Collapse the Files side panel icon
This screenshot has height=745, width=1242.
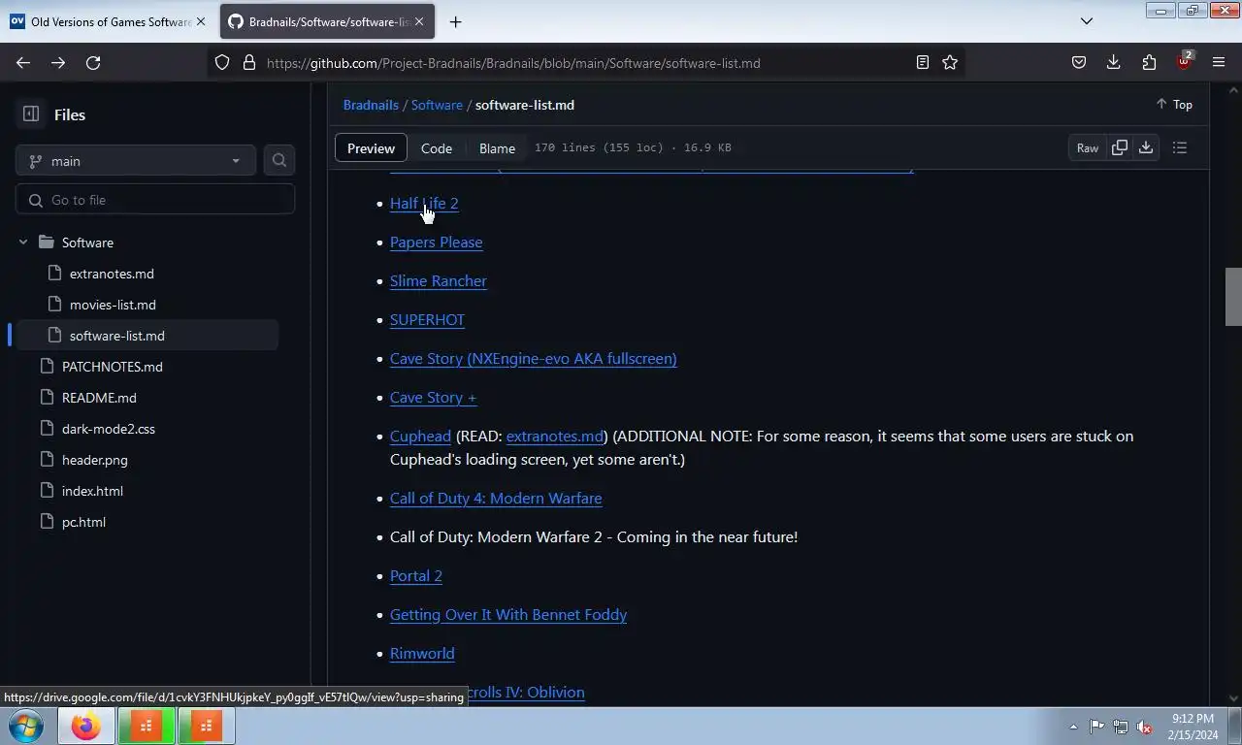(x=31, y=114)
